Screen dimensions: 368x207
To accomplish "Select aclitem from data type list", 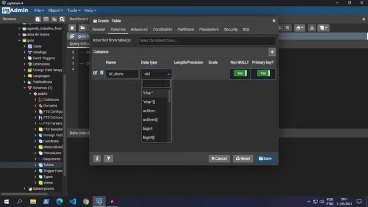I will click(155, 111).
